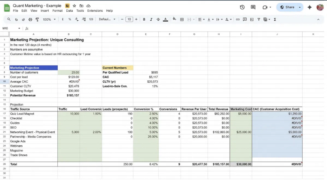Collapse the toolbar with the chevron
The width and height of the screenshot is (327, 185).
coord(318,19)
